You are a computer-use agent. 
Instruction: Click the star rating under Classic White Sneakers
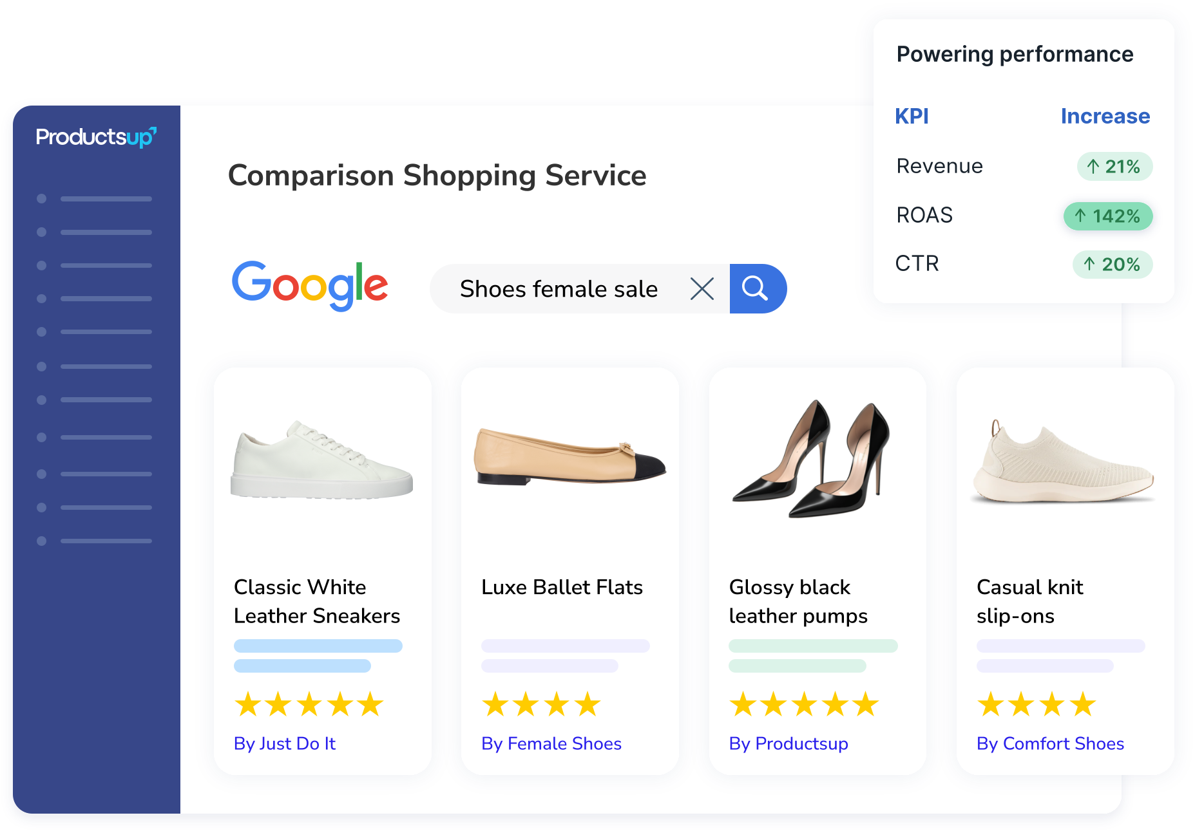click(x=309, y=704)
